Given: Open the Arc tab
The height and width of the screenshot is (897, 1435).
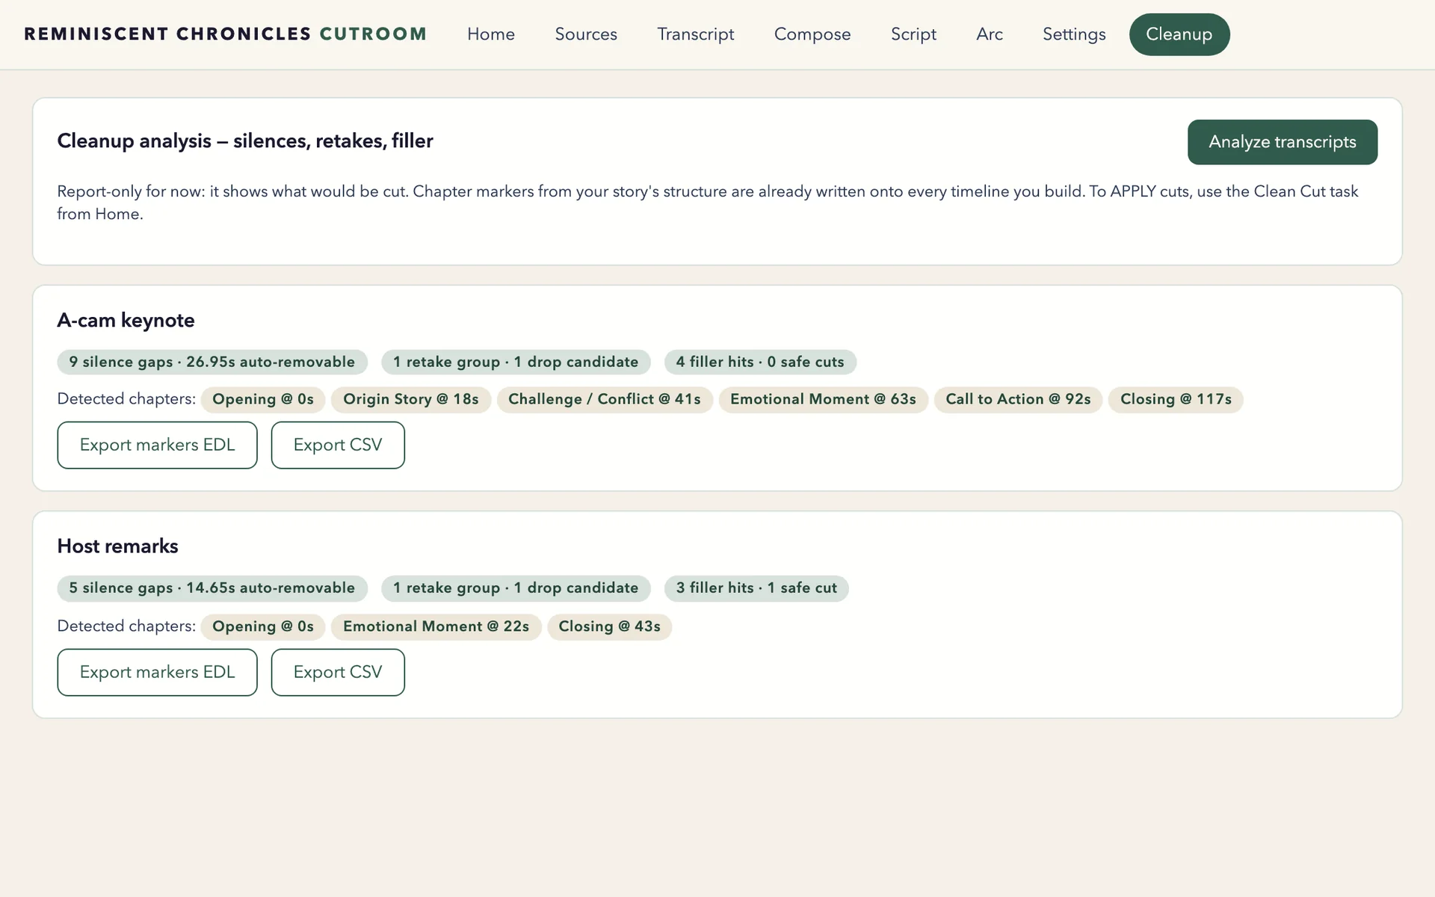Looking at the screenshot, I should pos(990,34).
